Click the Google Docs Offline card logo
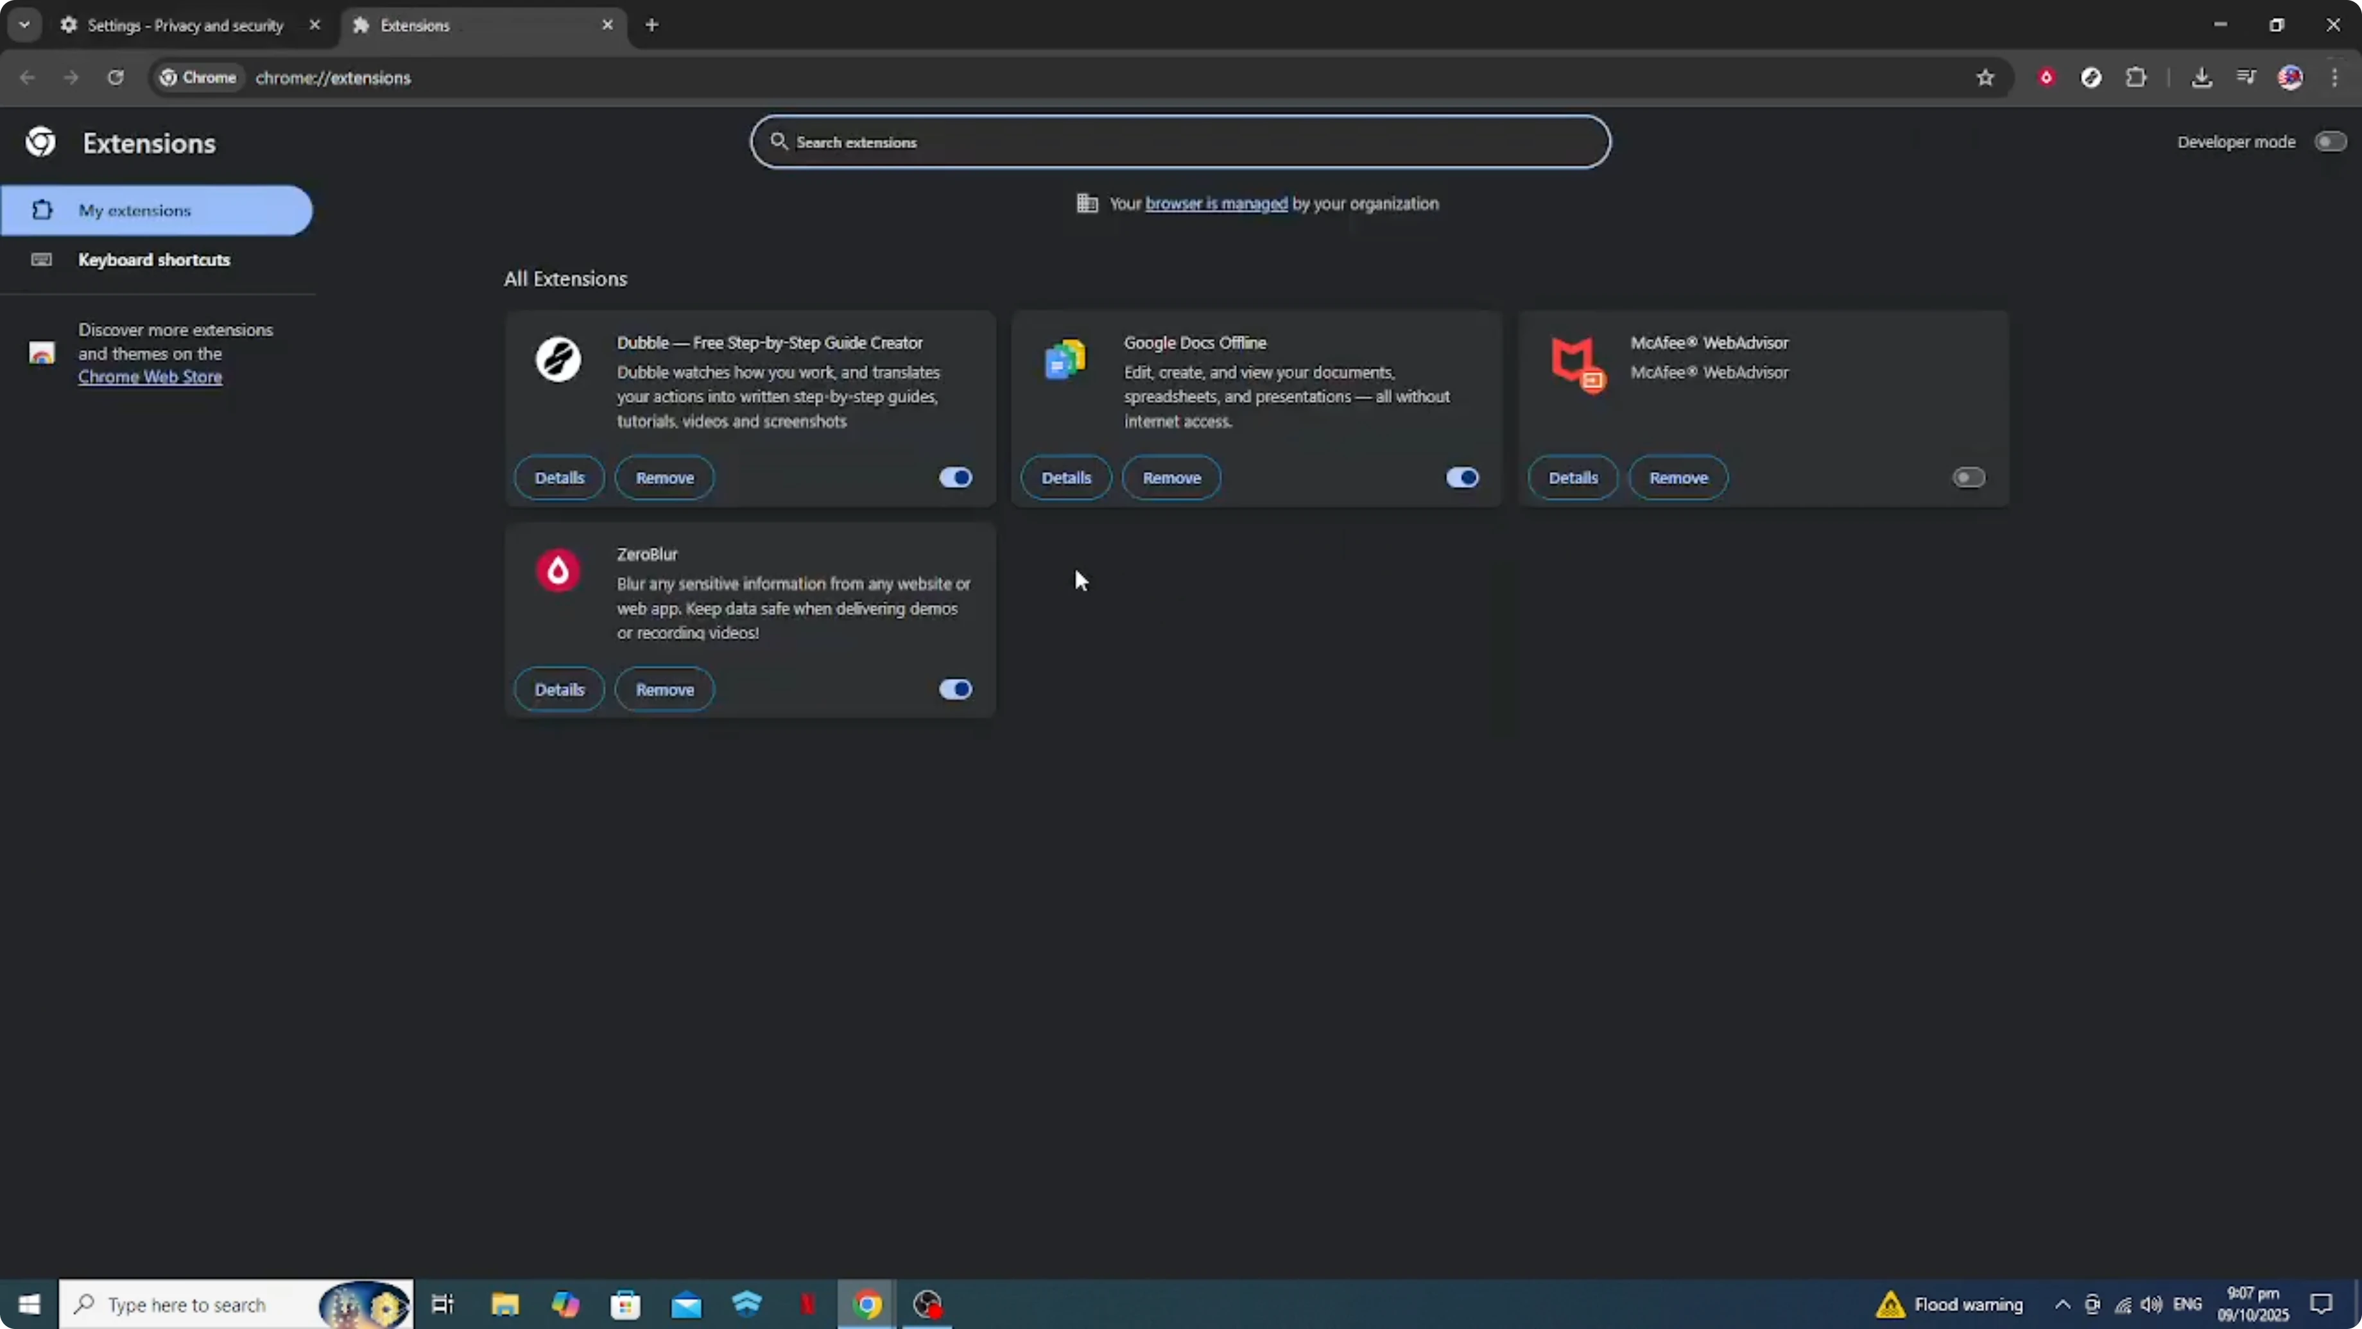 (x=1065, y=359)
